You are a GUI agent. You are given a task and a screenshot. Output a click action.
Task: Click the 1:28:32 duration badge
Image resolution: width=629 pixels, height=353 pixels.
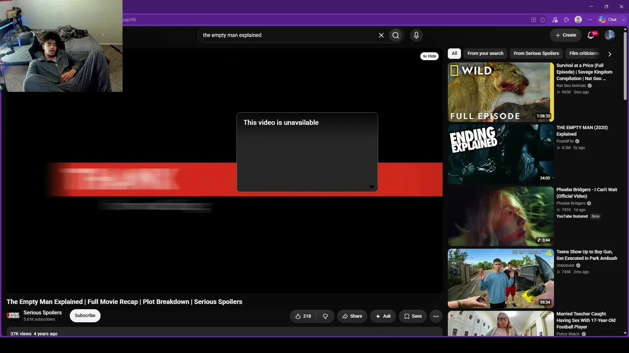[543, 116]
